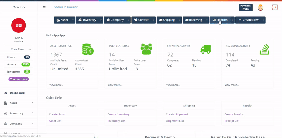Open the Receipt List quick link
Image resolution: width=282 pixels, height=138 pixels.
[232, 121]
